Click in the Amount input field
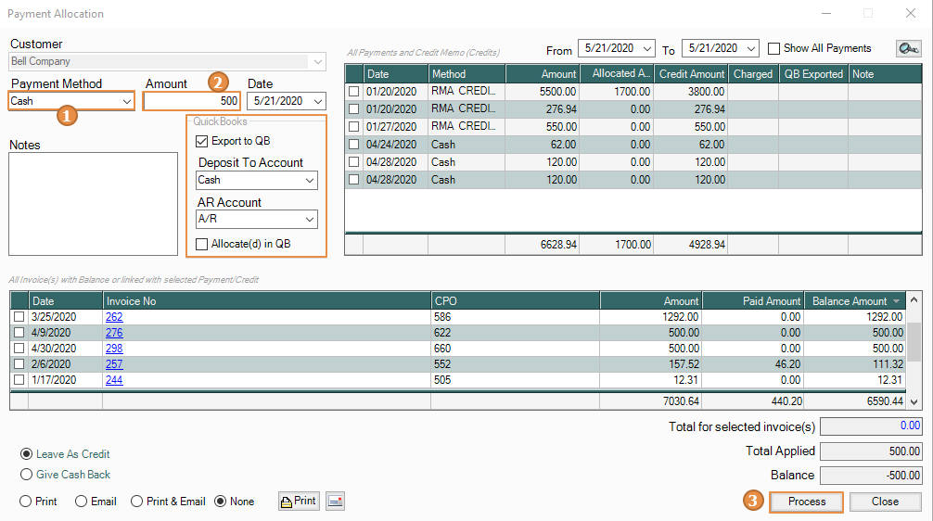933x521 pixels. (x=192, y=101)
